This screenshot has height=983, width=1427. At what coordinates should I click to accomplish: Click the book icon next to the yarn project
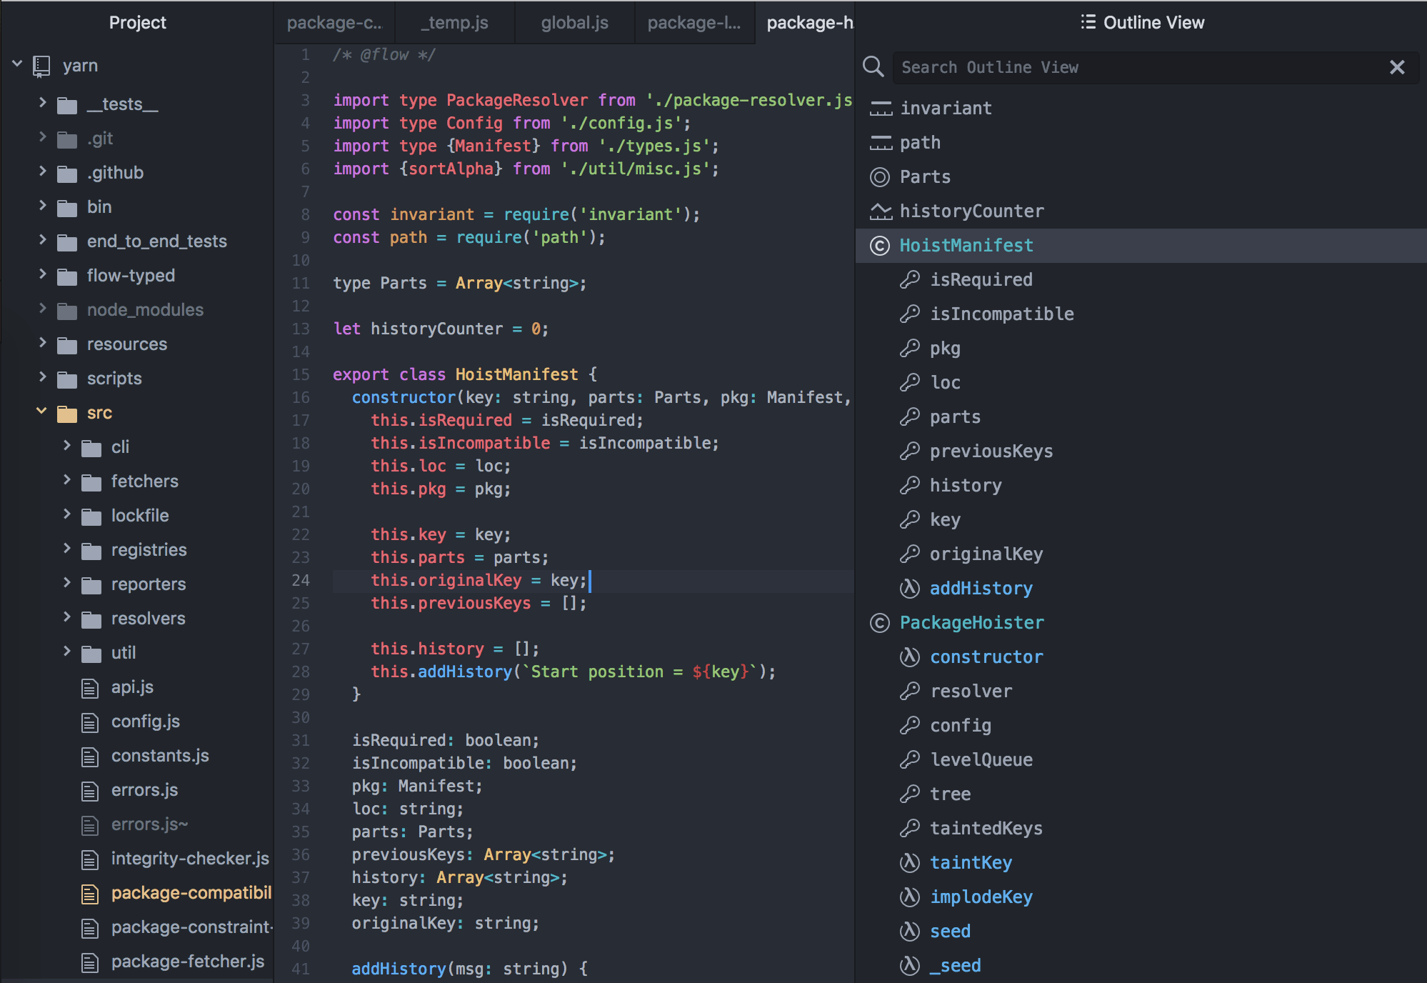coord(43,64)
